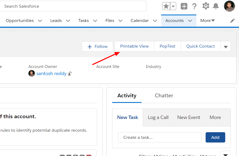The height and width of the screenshot is (156, 239).
Task: View notifications bell icon
Action: (216, 6)
